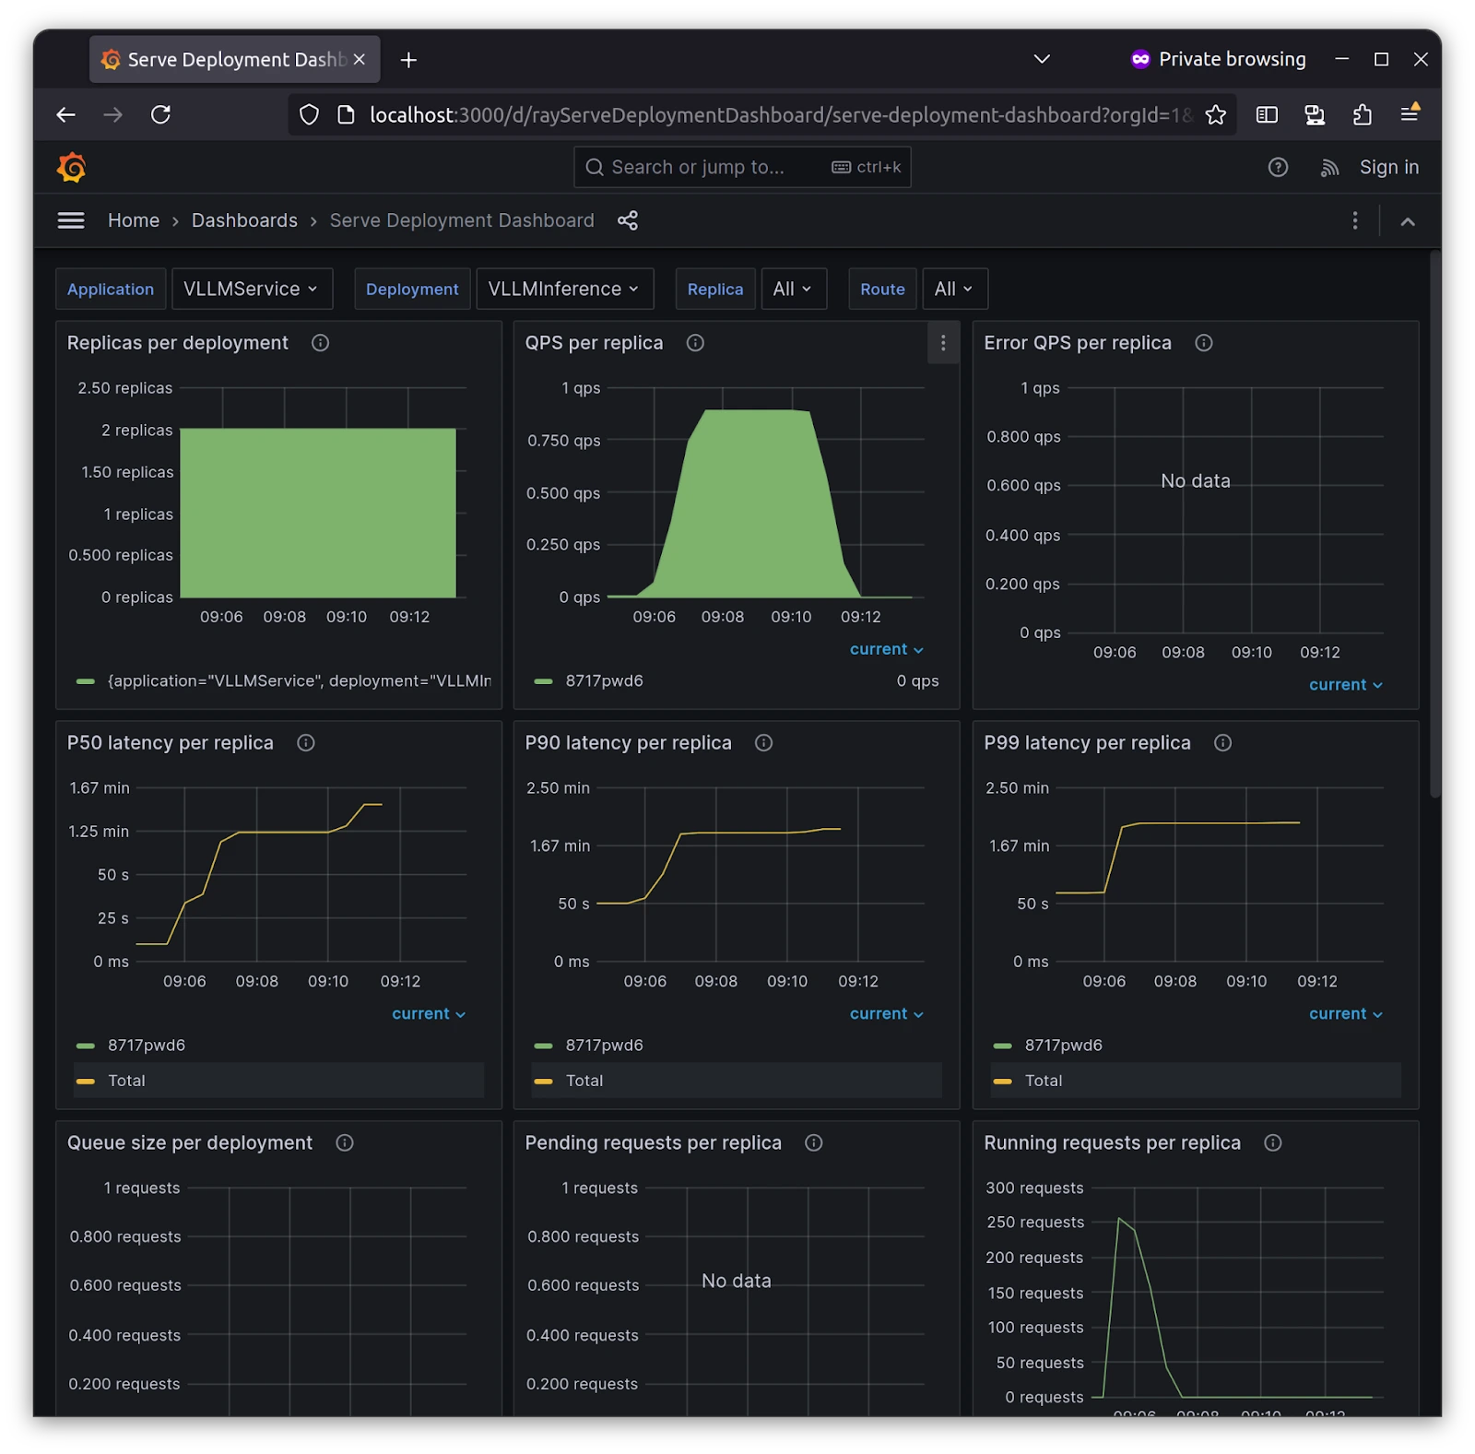The width and height of the screenshot is (1475, 1454).
Task: Show info for QPS per replica panel
Action: [695, 343]
